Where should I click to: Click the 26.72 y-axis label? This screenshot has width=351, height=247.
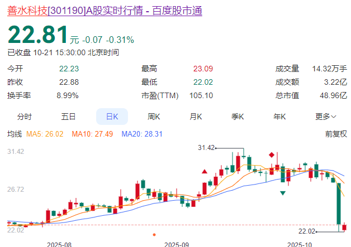pyautogui.click(x=16, y=190)
